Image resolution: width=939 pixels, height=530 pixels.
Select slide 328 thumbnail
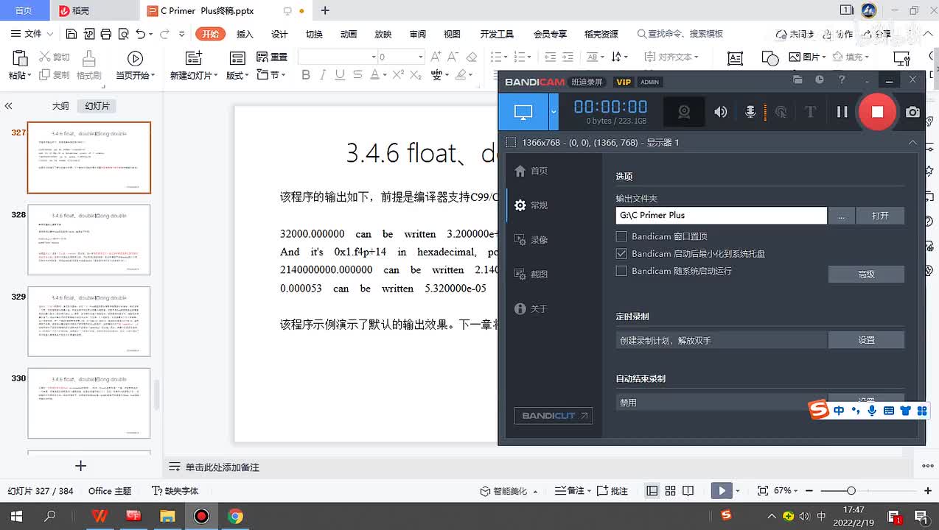88,240
